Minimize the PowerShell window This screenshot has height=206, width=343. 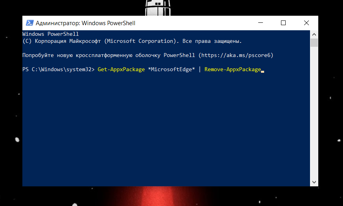260,23
